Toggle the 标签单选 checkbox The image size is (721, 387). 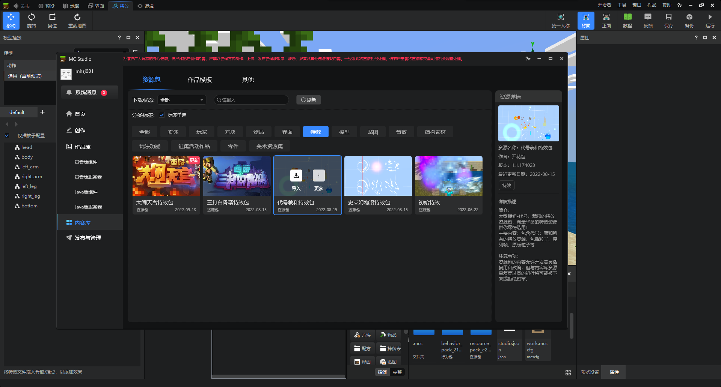click(162, 115)
